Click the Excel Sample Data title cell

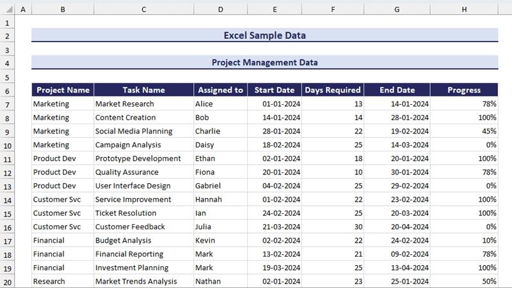click(264, 36)
